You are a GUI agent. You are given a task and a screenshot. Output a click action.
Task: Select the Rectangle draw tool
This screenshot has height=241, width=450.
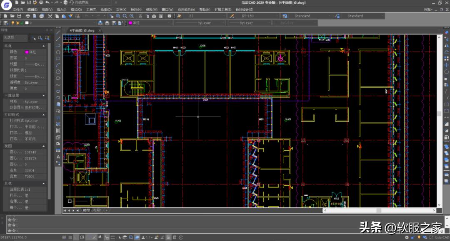(x=58, y=58)
